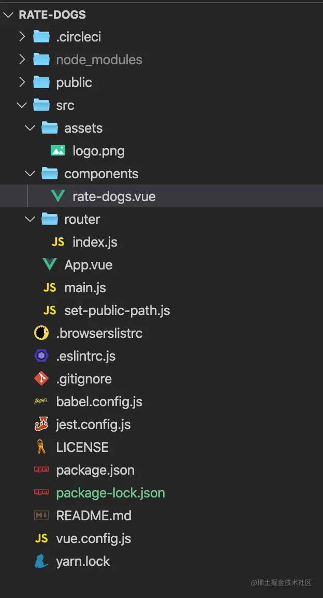Collapse the src folder
323x598 pixels.
pos(22,105)
